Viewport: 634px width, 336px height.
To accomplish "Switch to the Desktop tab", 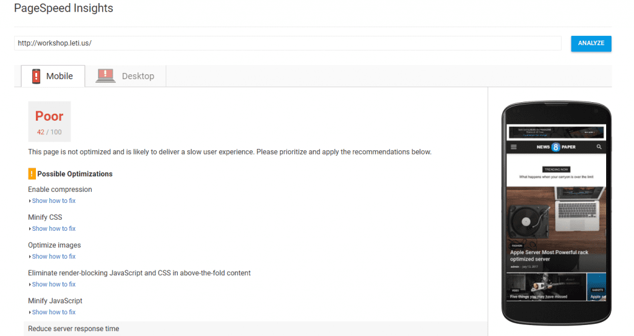I will coord(126,76).
